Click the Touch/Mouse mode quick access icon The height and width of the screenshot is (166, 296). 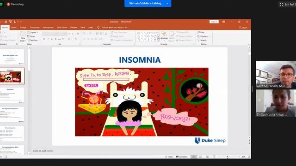(15, 22)
